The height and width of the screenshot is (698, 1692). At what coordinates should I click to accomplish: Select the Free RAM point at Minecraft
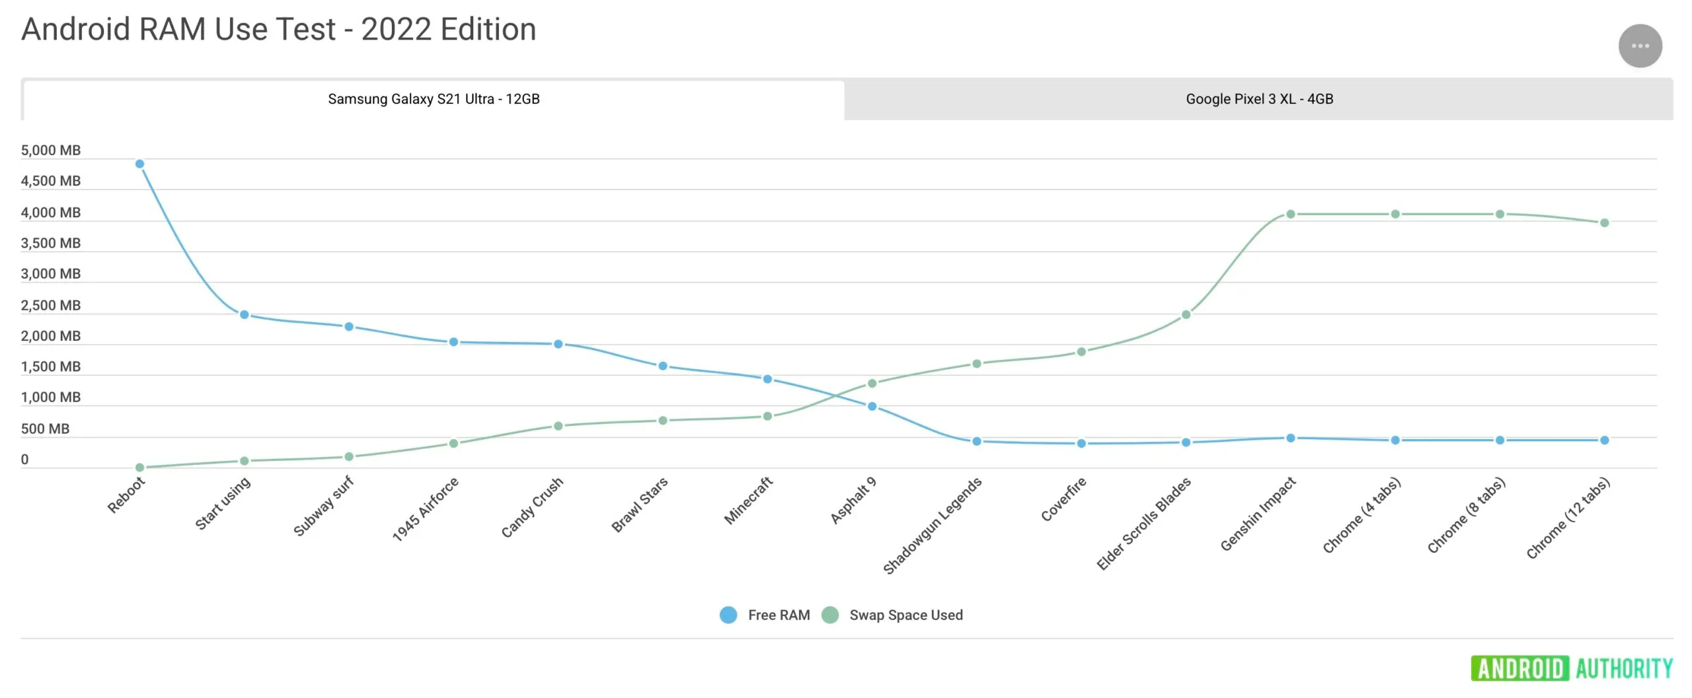[x=767, y=379]
